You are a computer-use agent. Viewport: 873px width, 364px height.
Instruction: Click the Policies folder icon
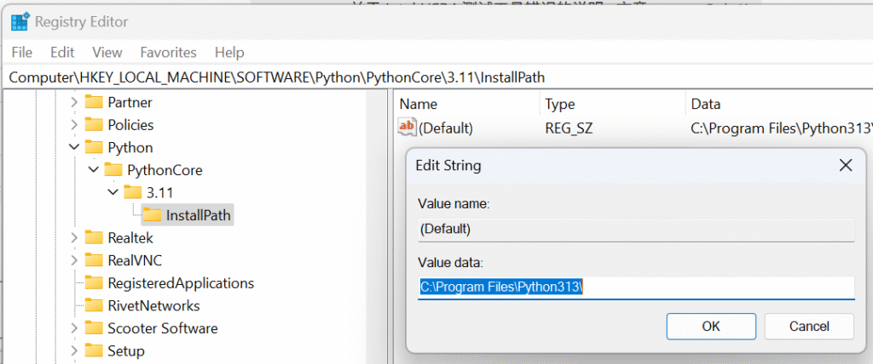point(93,125)
